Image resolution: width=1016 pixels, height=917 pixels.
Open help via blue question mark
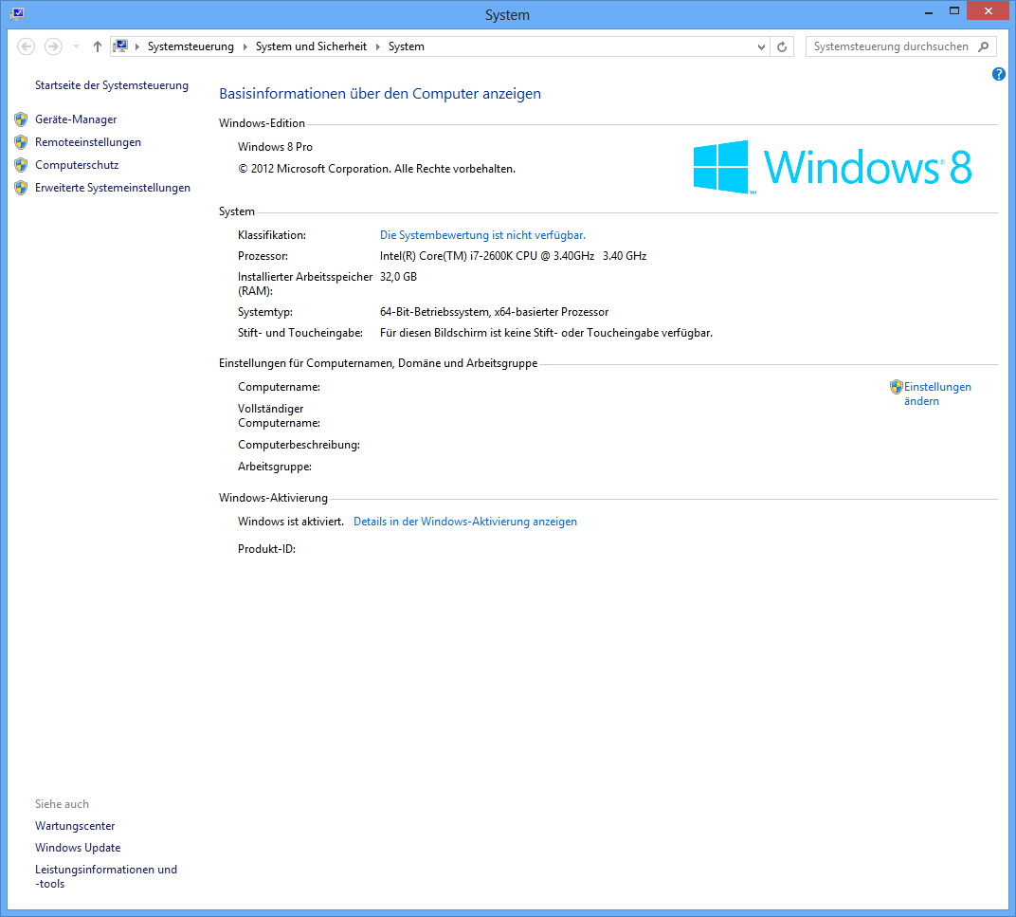click(x=999, y=75)
